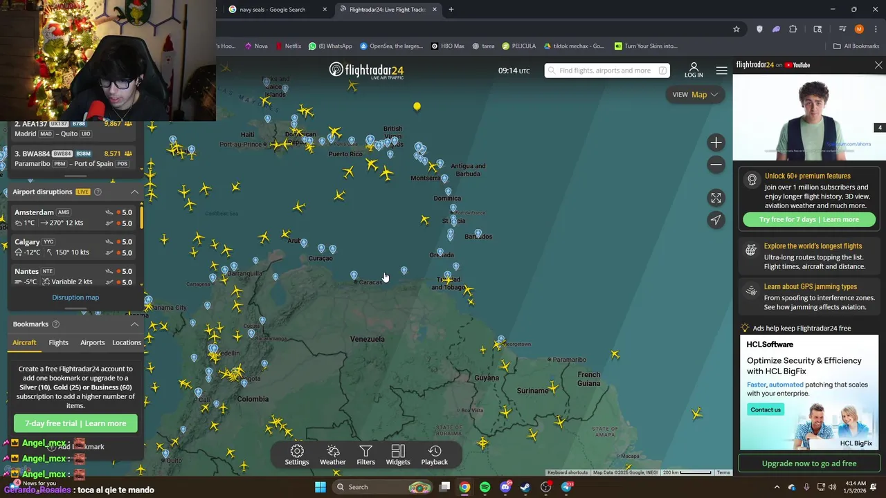Switch to the Airports bookmarks tab
This screenshot has width=886, height=498.
(x=92, y=342)
